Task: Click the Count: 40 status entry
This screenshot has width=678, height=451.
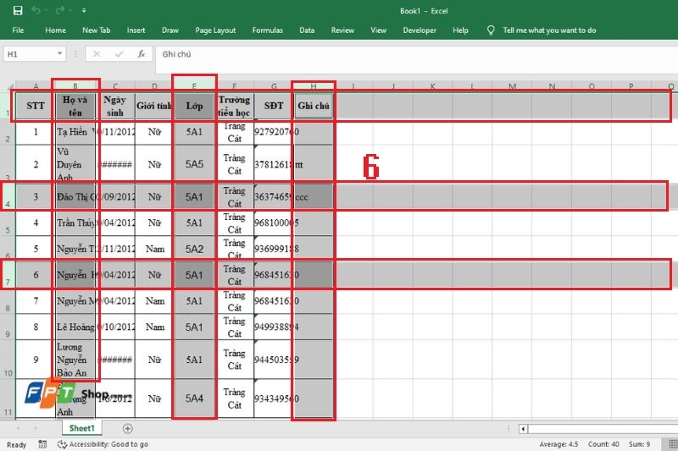Action: pyautogui.click(x=603, y=444)
